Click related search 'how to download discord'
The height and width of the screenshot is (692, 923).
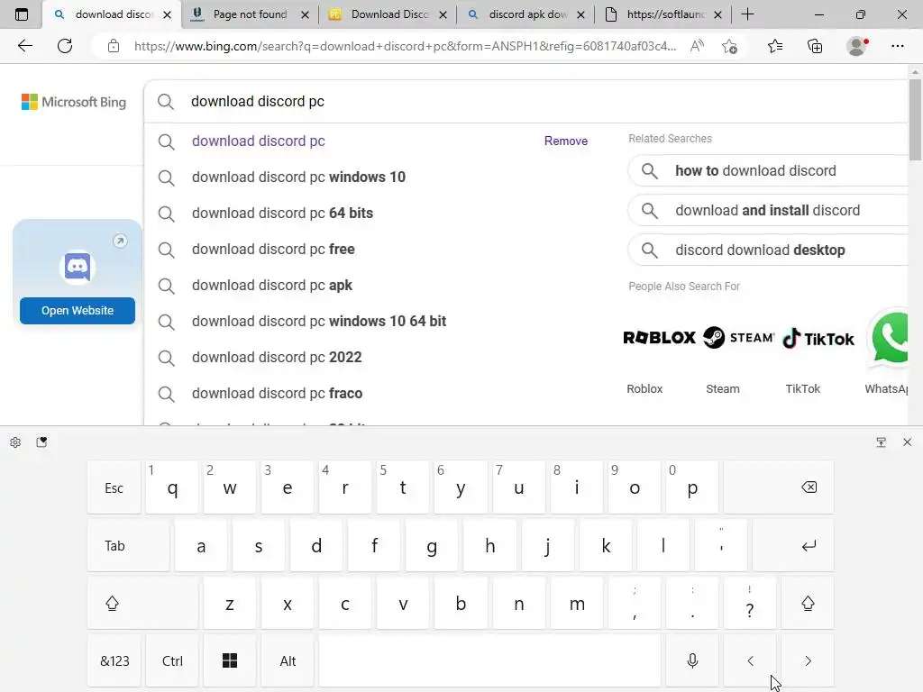coord(768,170)
